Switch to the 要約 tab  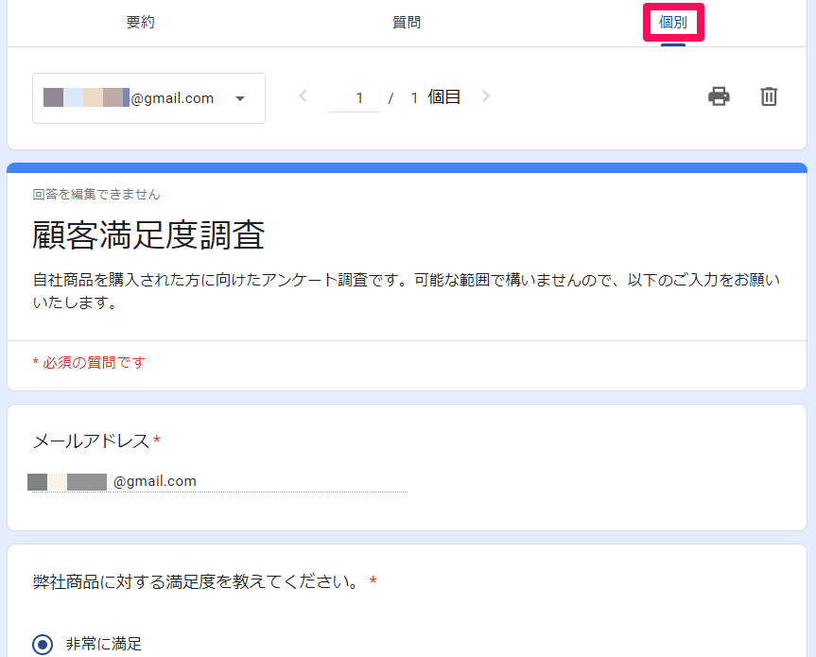click(140, 23)
